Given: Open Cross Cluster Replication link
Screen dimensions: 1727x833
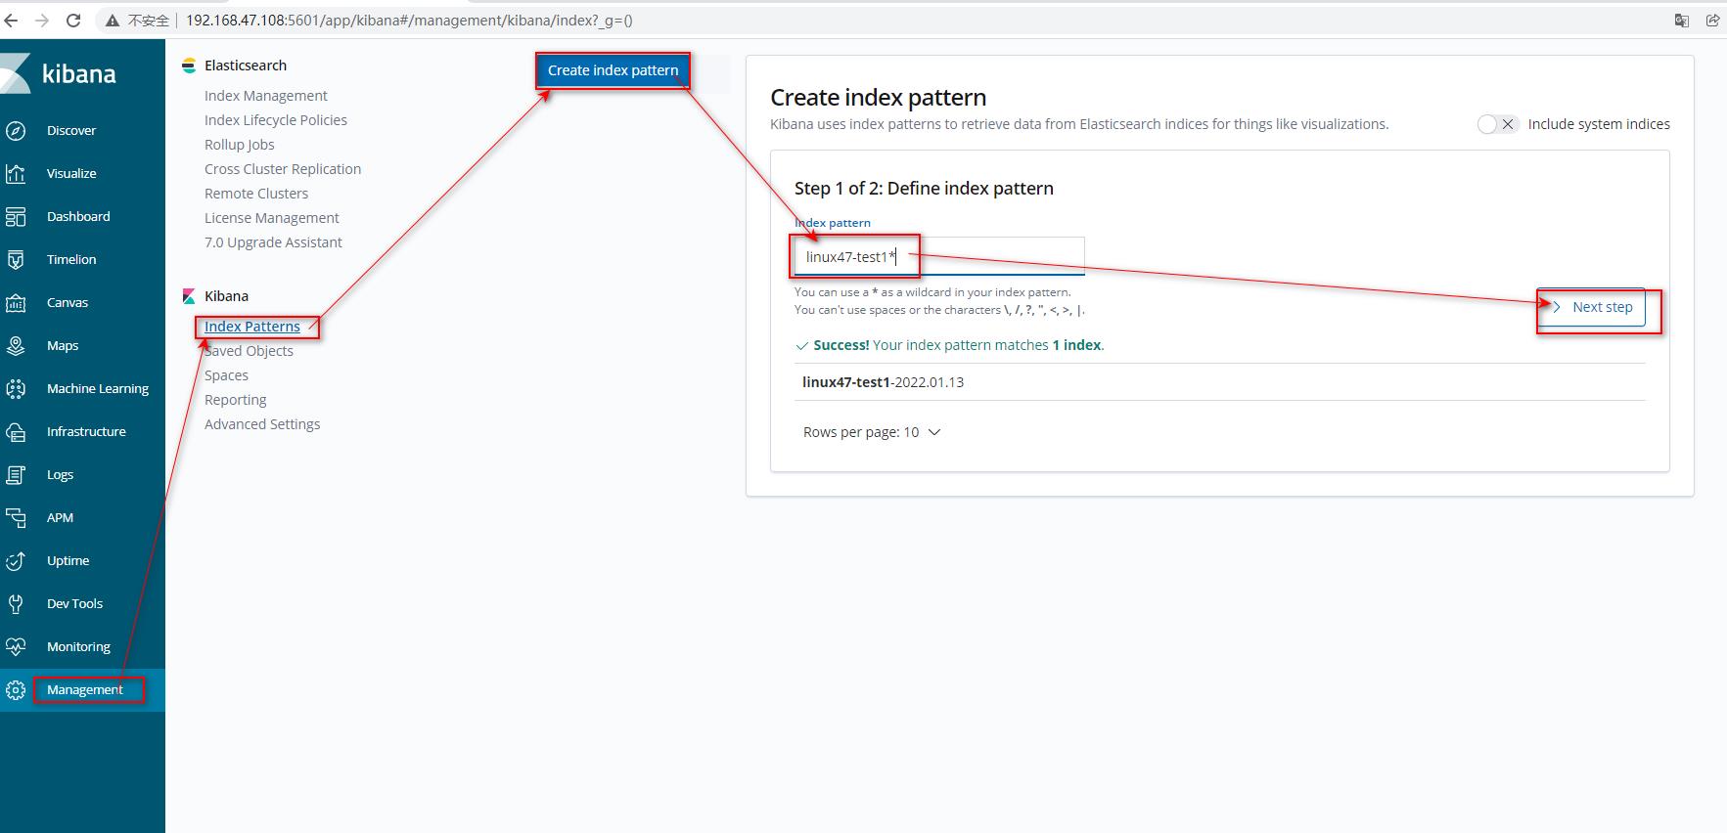Looking at the screenshot, I should (283, 169).
